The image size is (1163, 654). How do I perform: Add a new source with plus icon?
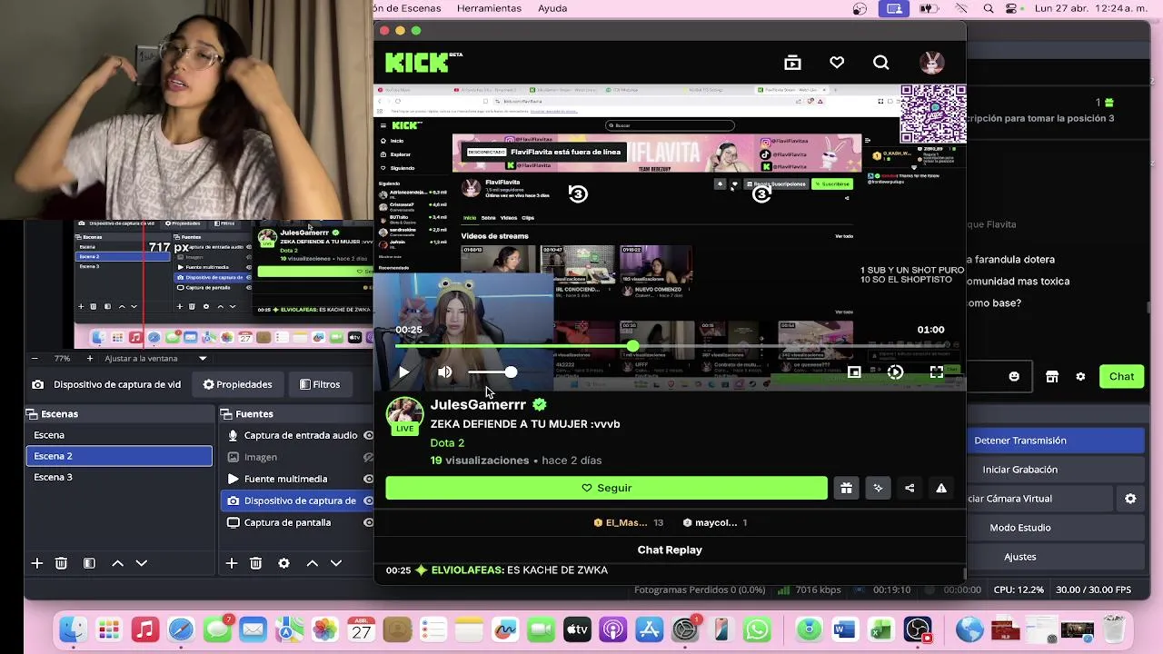click(x=232, y=563)
